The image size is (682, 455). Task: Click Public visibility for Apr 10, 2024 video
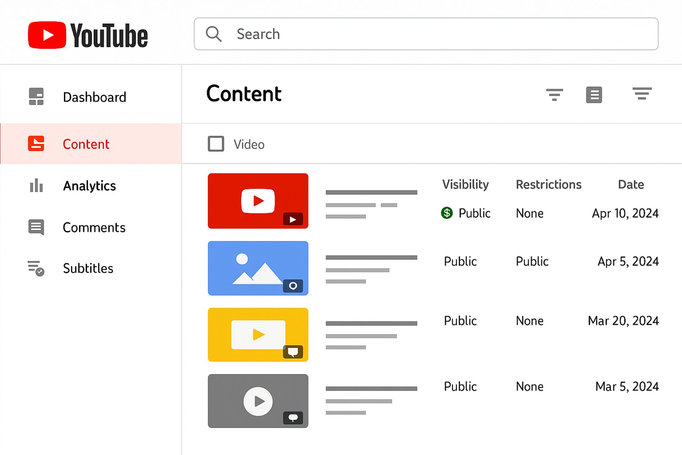[475, 213]
